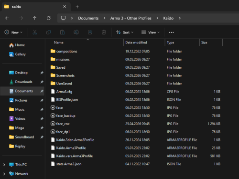Add a new tab with plus button
The image size is (239, 179).
click(77, 7)
